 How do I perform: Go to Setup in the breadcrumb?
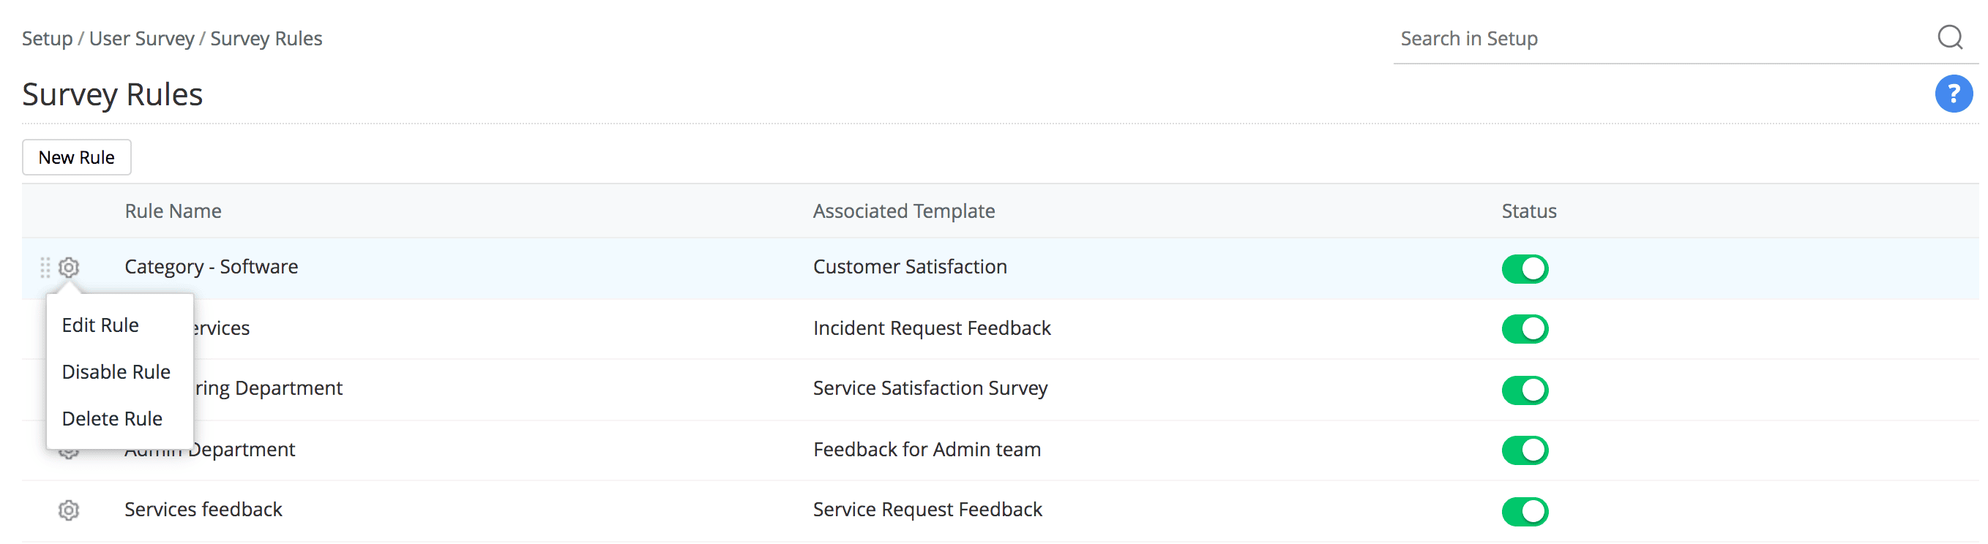(47, 39)
